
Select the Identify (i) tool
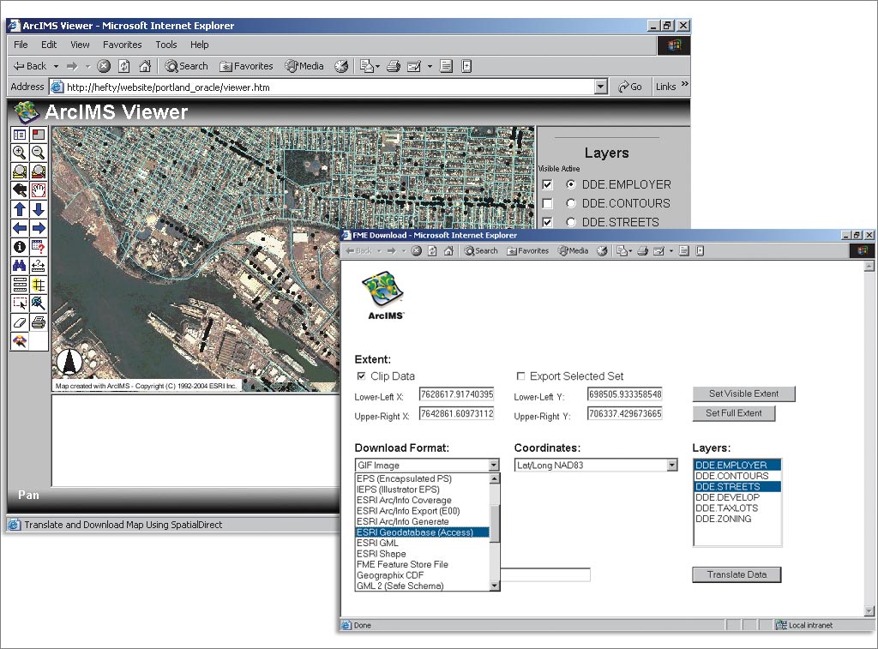click(20, 247)
